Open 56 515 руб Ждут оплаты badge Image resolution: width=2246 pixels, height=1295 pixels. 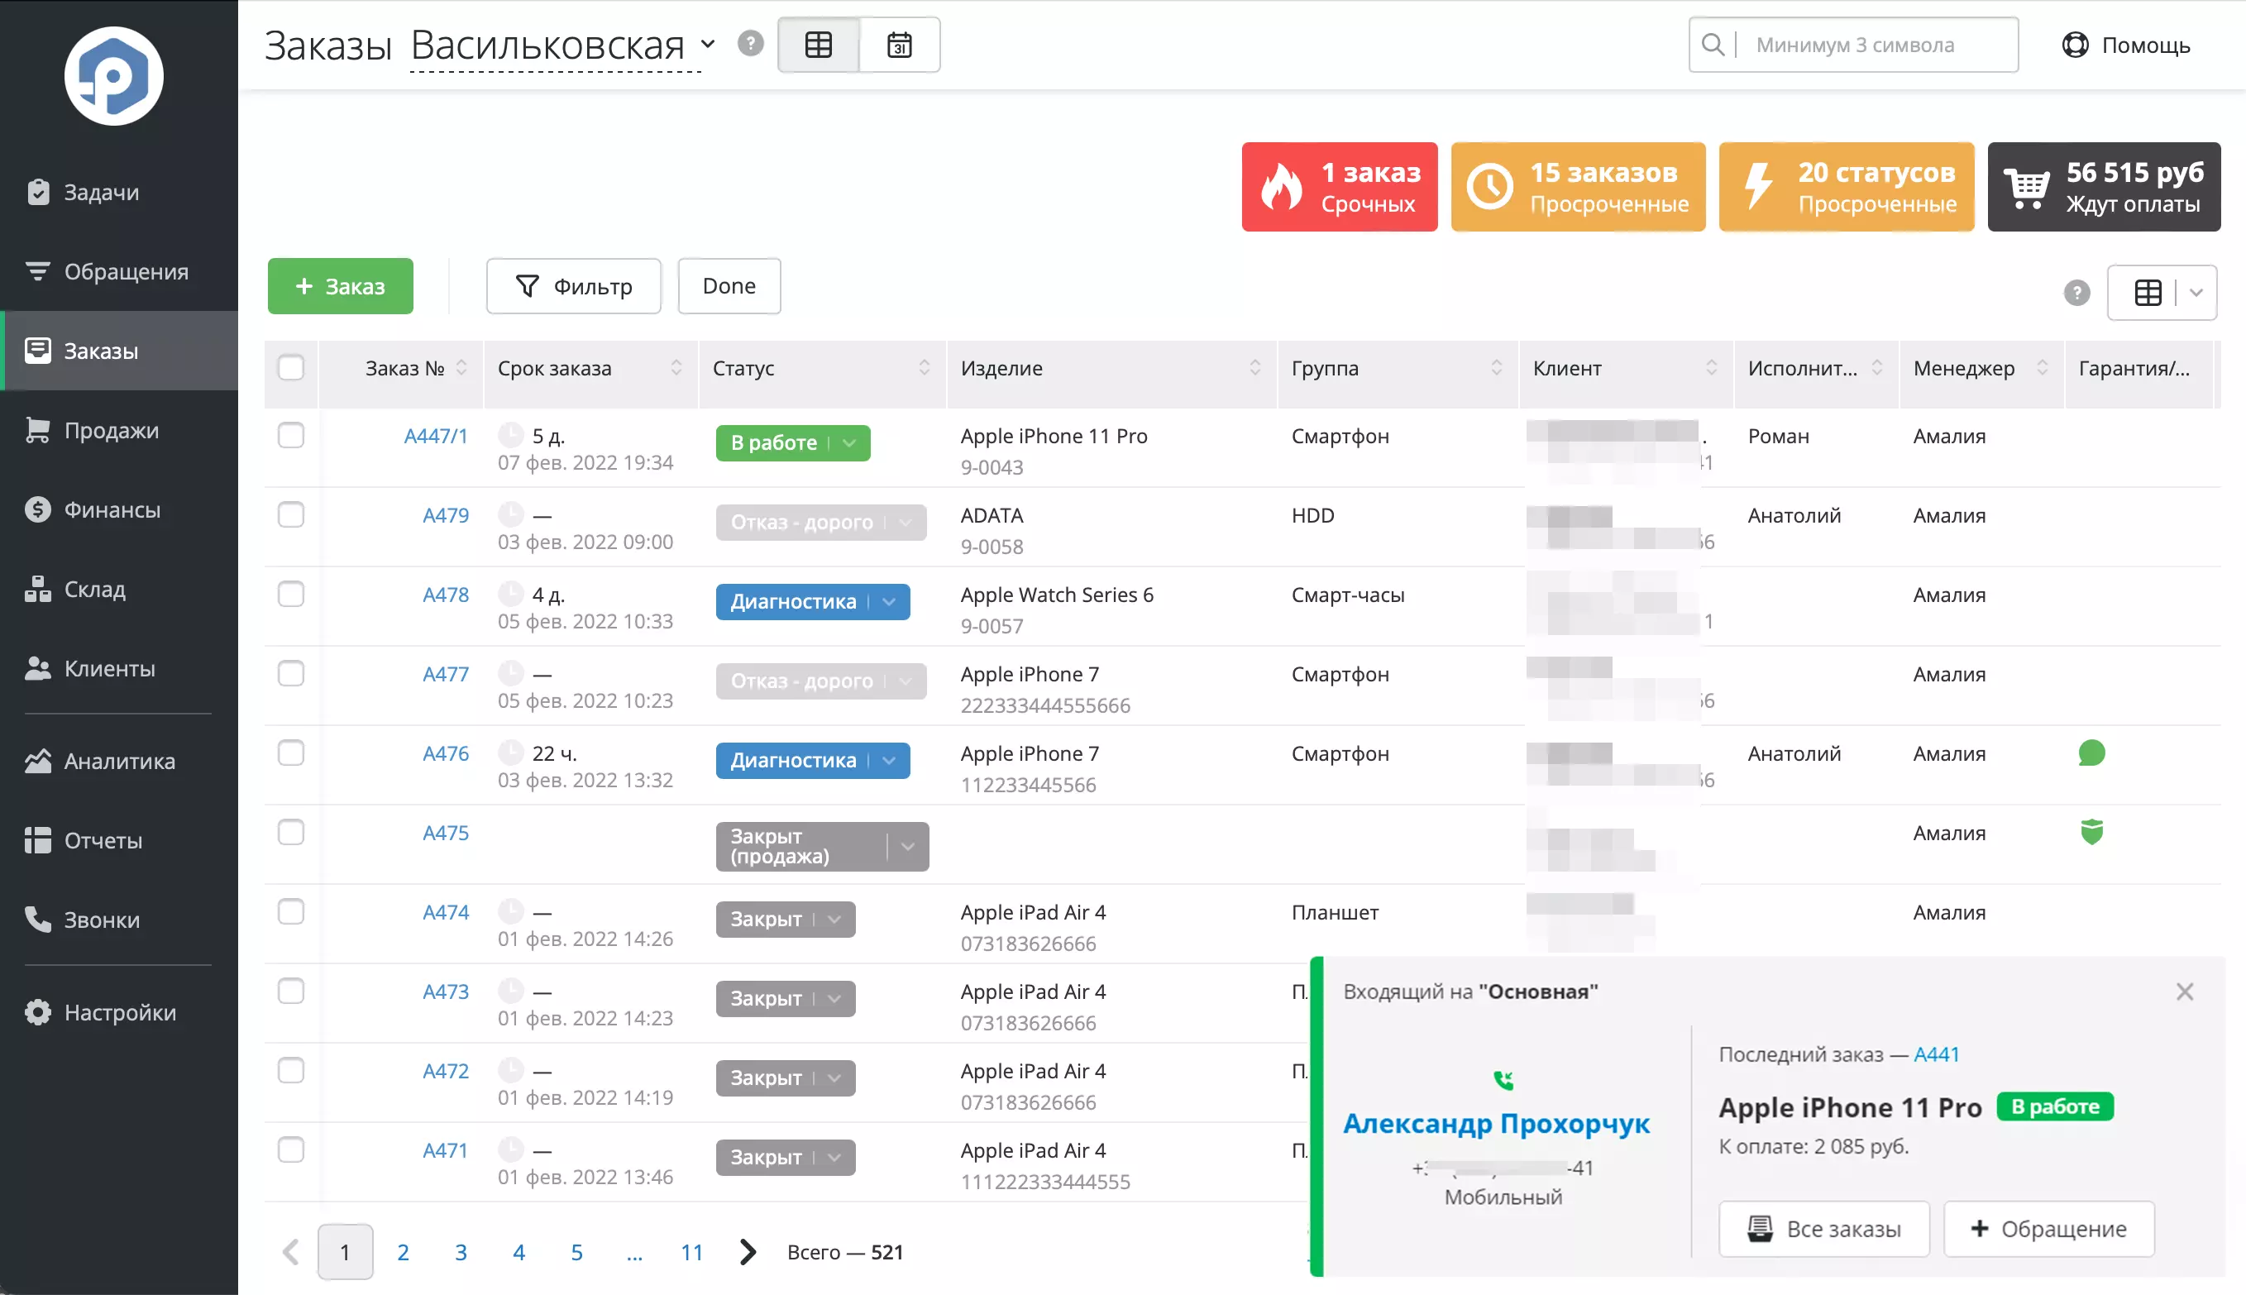[x=2104, y=187]
